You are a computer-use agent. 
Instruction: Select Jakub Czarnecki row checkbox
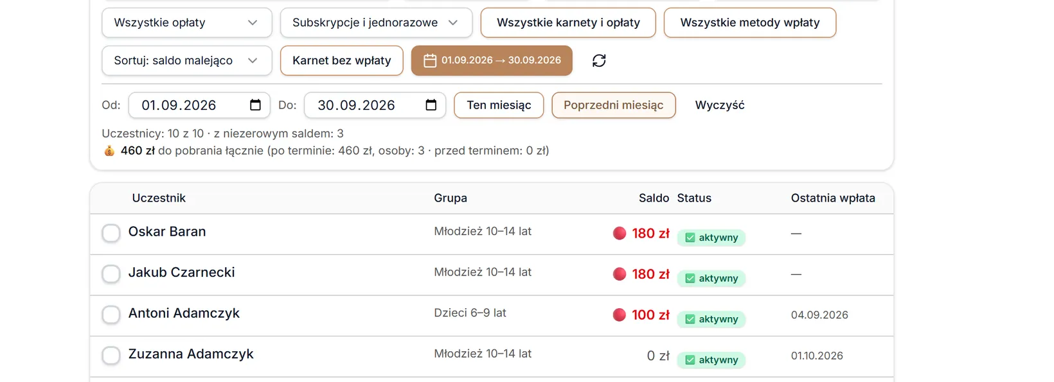coord(111,274)
